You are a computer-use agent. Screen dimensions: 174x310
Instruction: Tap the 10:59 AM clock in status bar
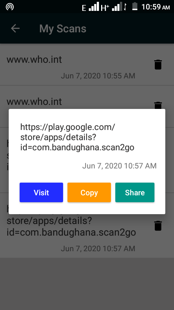156,7
